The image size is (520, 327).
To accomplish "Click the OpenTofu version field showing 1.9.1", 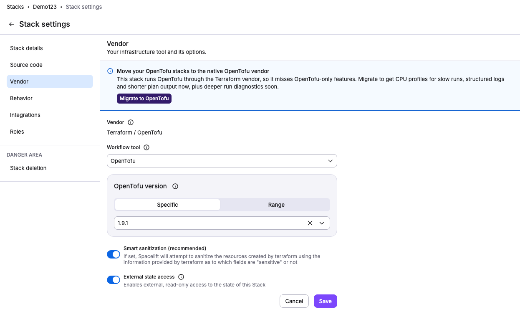I will pos(222,223).
